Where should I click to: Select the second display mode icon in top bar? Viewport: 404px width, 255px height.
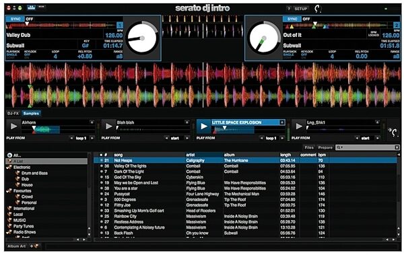tap(41, 7)
